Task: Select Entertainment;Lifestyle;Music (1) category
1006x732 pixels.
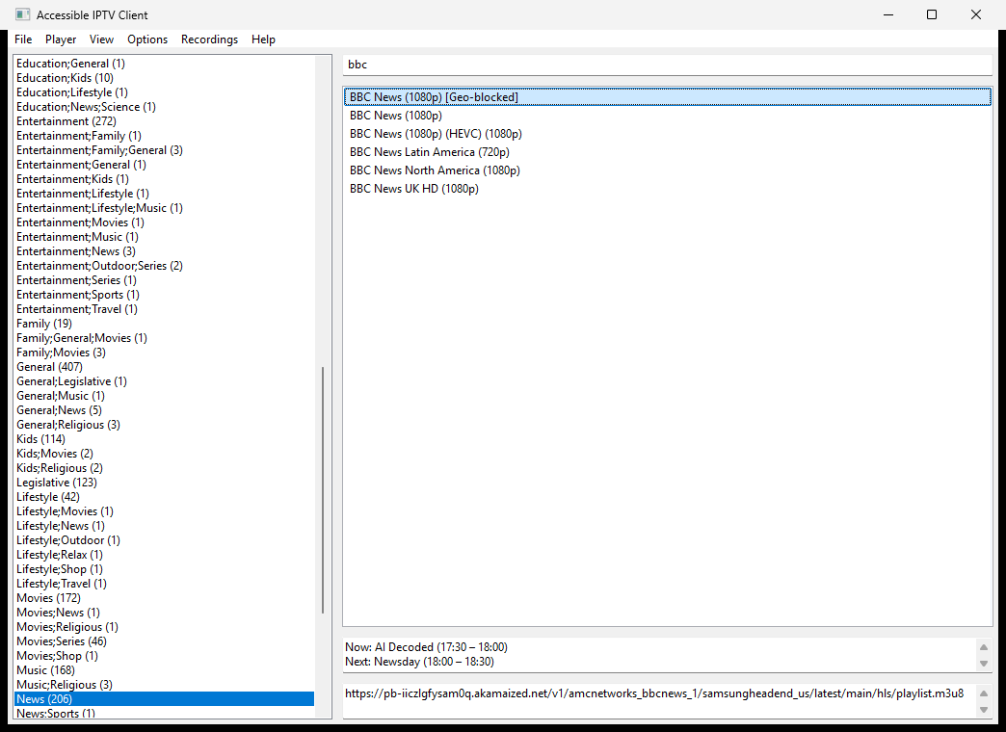Action: (164, 208)
